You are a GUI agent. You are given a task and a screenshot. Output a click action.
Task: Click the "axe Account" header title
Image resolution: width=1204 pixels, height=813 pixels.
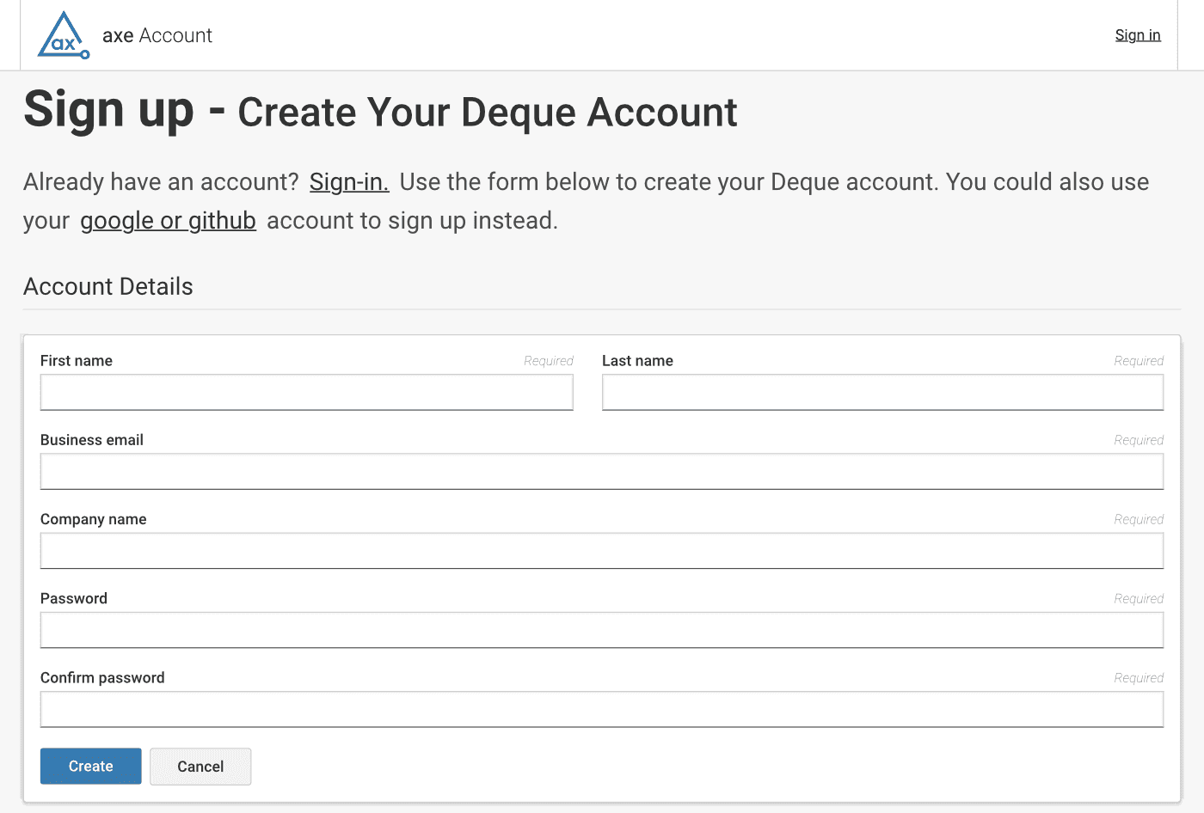[x=157, y=35]
